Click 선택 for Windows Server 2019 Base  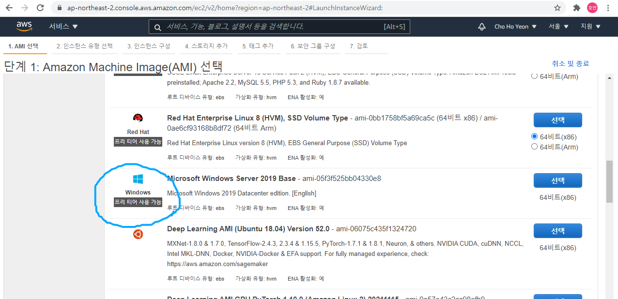[x=558, y=180]
